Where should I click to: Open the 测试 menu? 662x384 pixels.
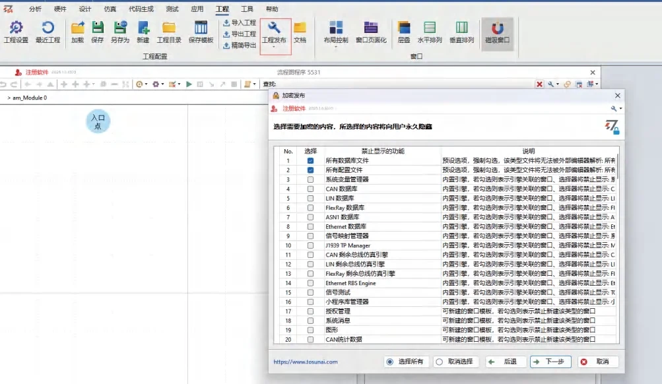pos(172,9)
